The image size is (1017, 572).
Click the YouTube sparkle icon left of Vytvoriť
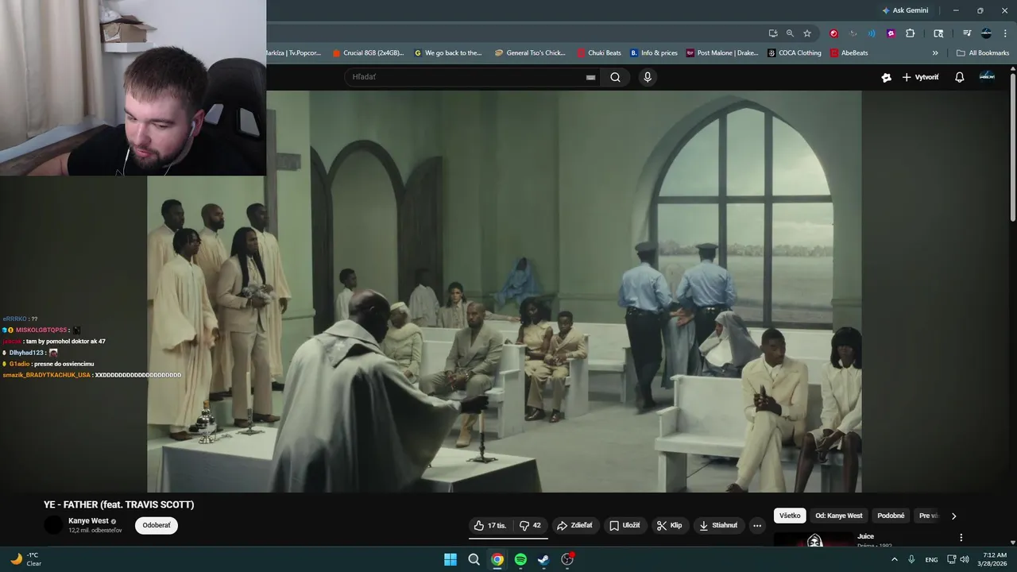coord(886,77)
